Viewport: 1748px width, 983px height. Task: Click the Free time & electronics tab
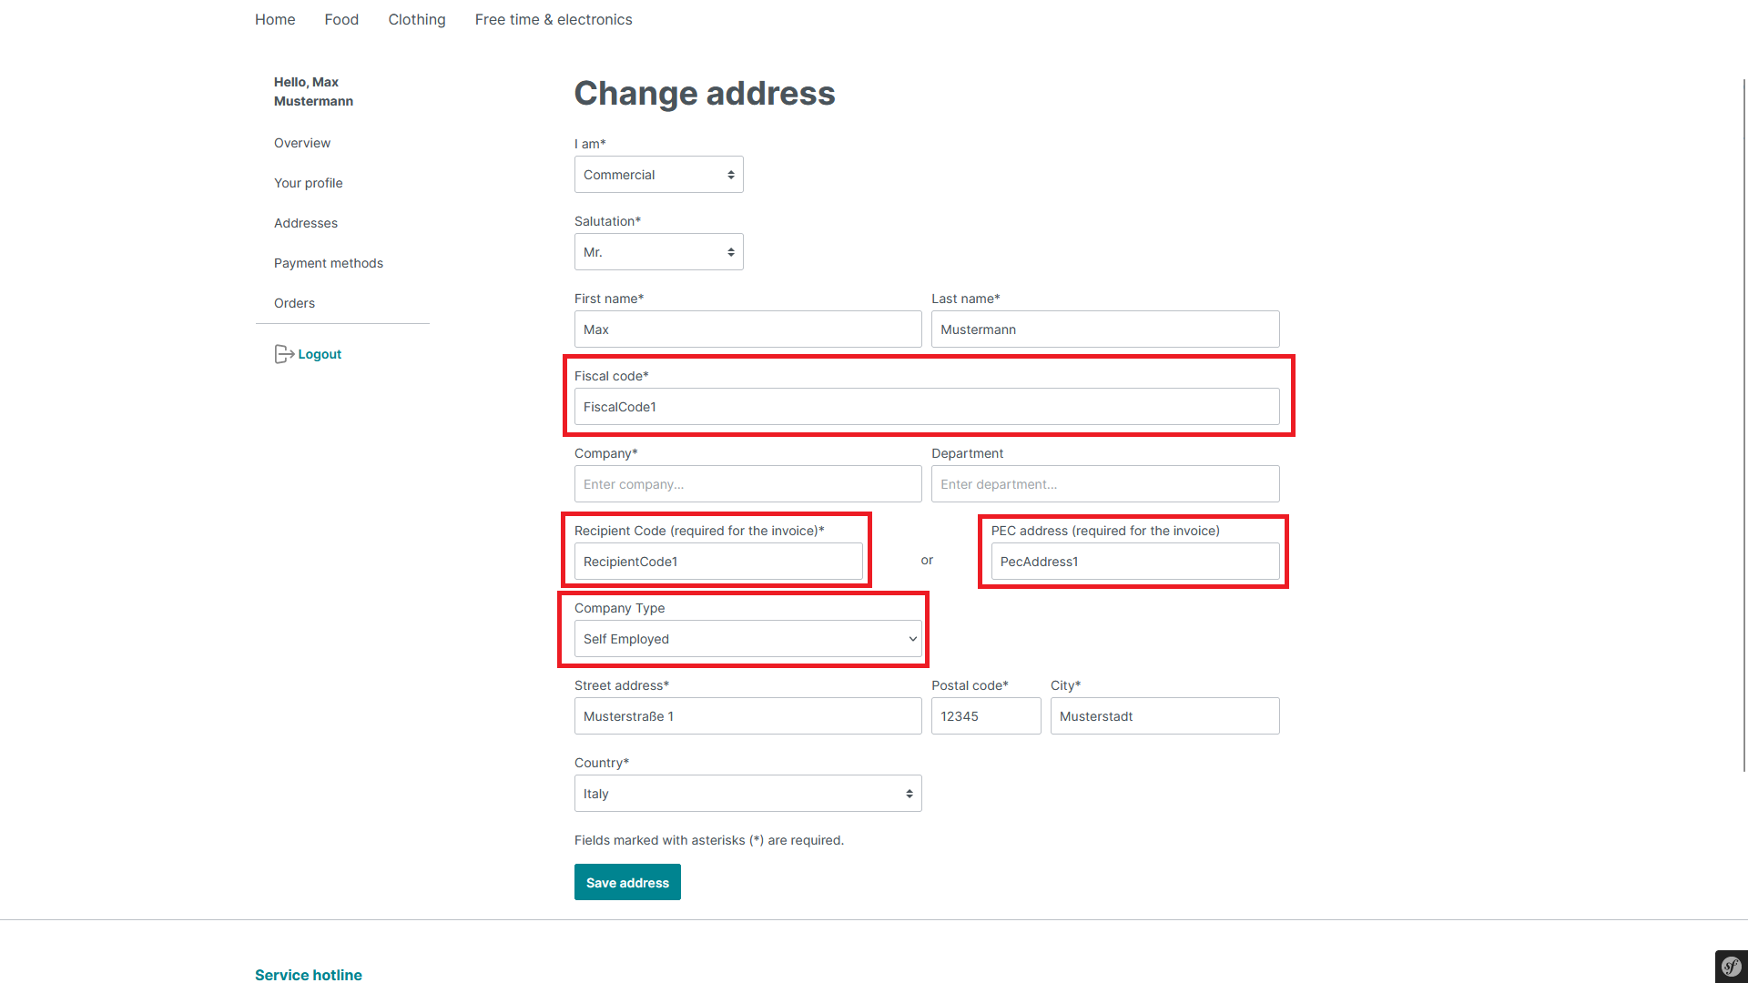(554, 19)
